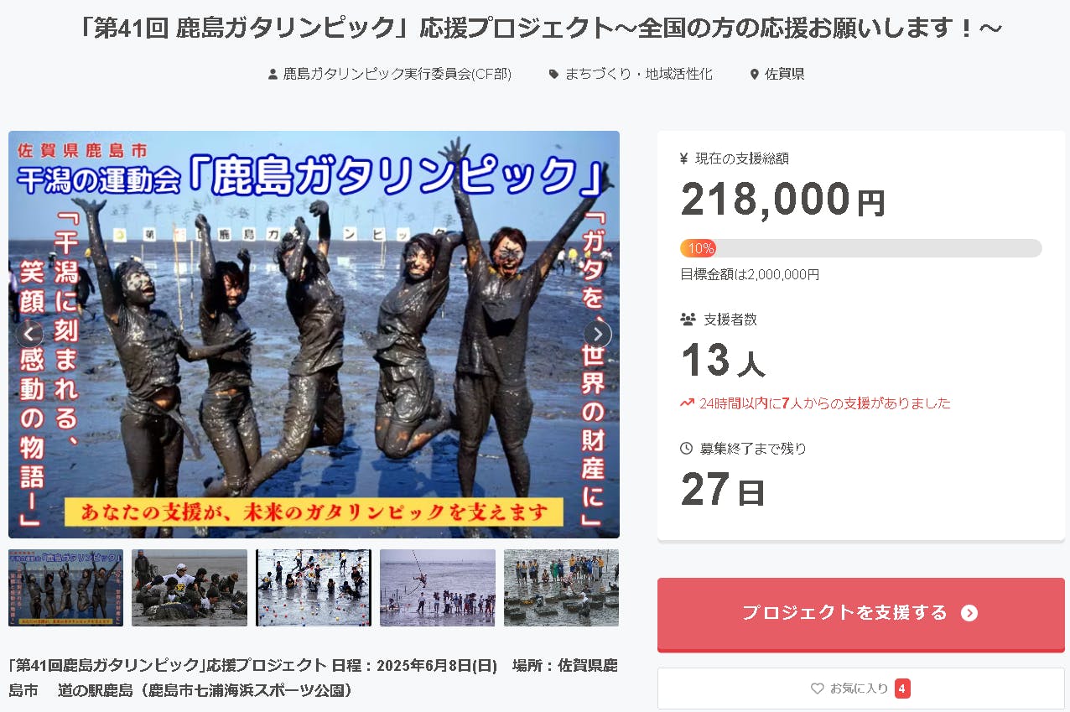
Task: Select second thumbnail of people in mud
Action: click(190, 588)
